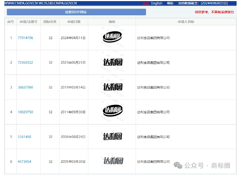Click the 申请人名称 column header
The image size is (239, 177).
tap(186, 22)
